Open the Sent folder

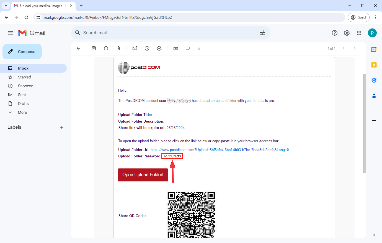22,95
